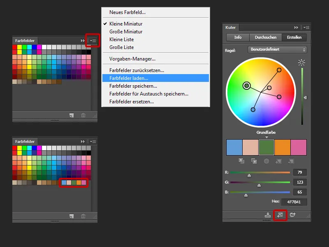Set selected color as foreground icon in Kuler
Image resolution: width=329 pixels, height=247 pixels.
point(241,161)
